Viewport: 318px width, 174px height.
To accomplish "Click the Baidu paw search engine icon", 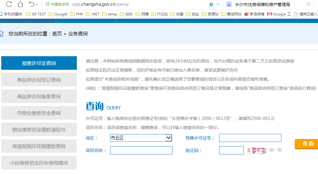I will point(229,4).
